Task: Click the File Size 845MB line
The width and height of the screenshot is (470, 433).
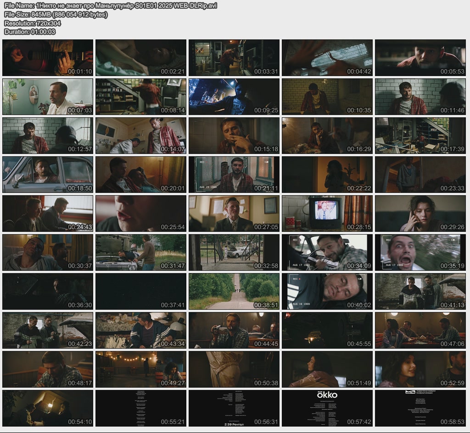Action: (x=56, y=14)
